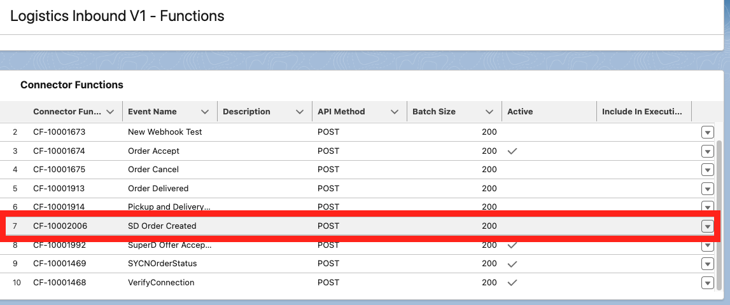Select CF-10001675 connector function cell
The image size is (730, 305).
(x=59, y=170)
